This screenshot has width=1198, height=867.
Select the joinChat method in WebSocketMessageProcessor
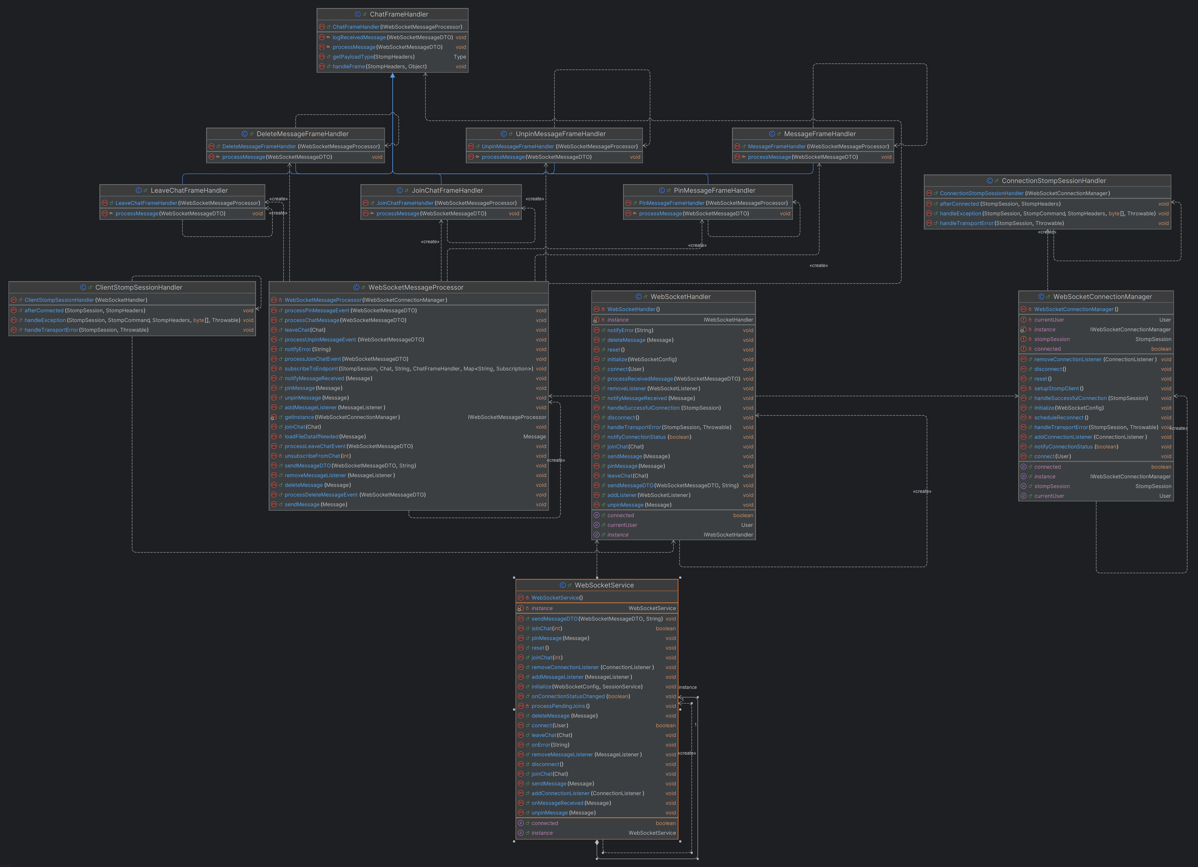pos(294,427)
